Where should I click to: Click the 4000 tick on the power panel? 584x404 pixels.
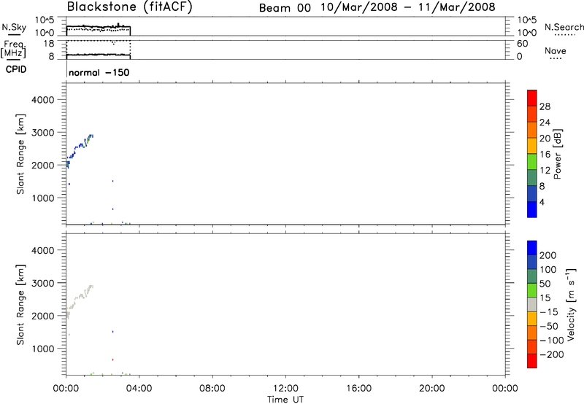point(43,100)
